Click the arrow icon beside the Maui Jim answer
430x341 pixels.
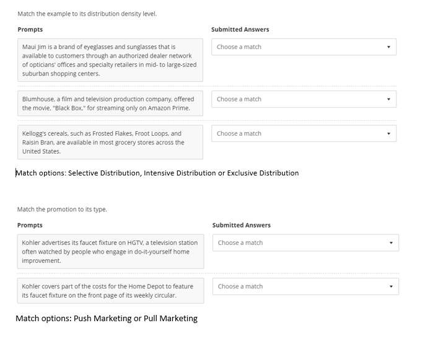pos(388,47)
